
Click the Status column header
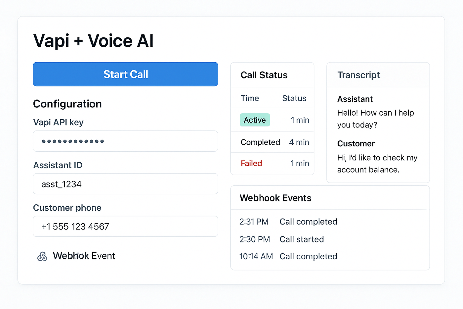[x=294, y=98]
